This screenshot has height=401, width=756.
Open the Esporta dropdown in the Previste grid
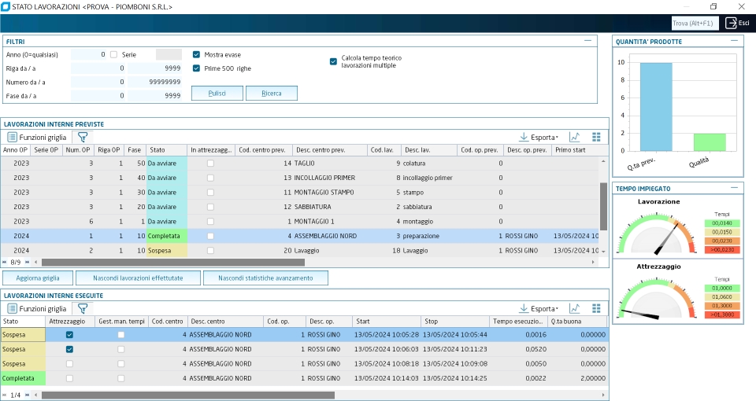[539, 137]
